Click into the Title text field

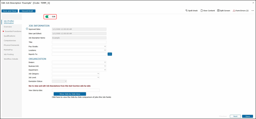pyautogui.click(x=79, y=42)
